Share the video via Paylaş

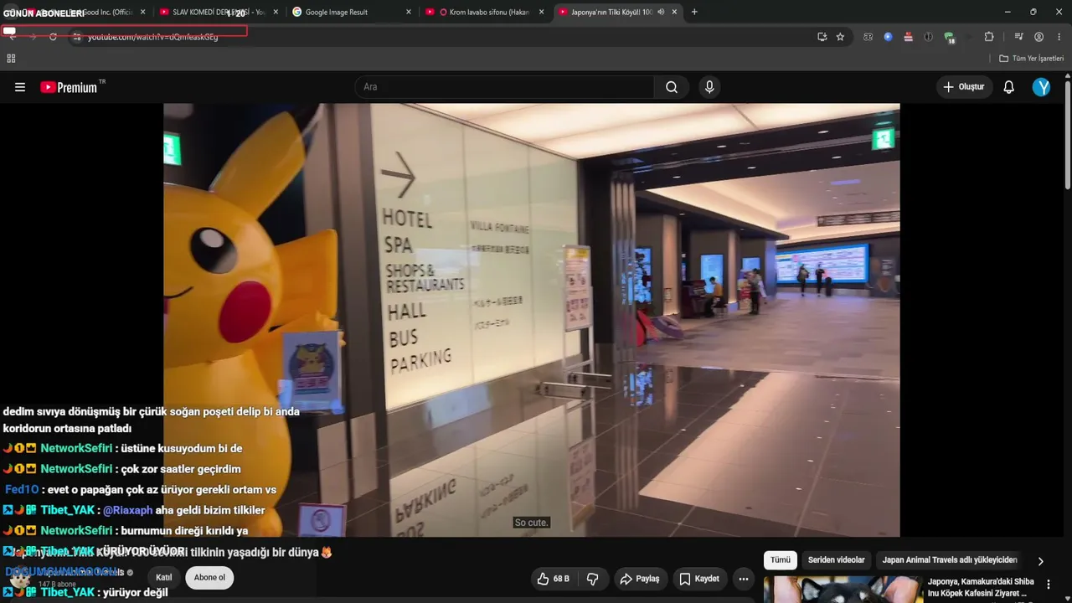pyautogui.click(x=640, y=579)
